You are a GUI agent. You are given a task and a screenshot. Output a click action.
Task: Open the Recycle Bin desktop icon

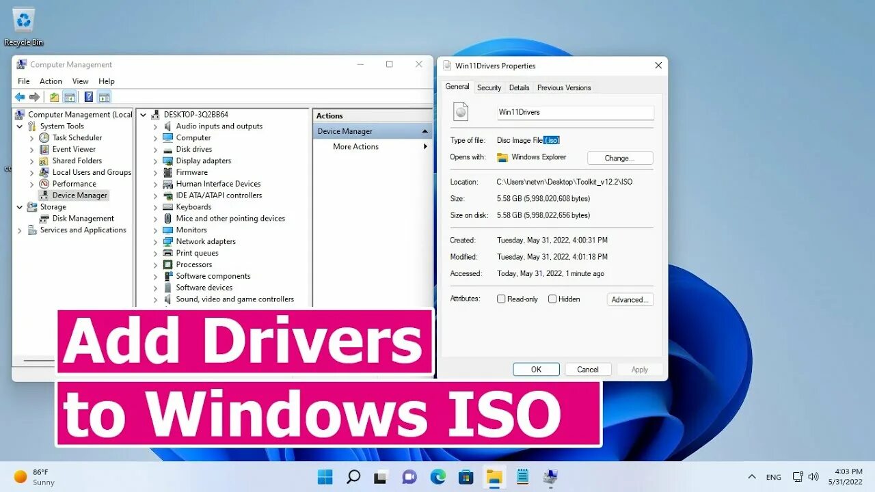coord(24,27)
